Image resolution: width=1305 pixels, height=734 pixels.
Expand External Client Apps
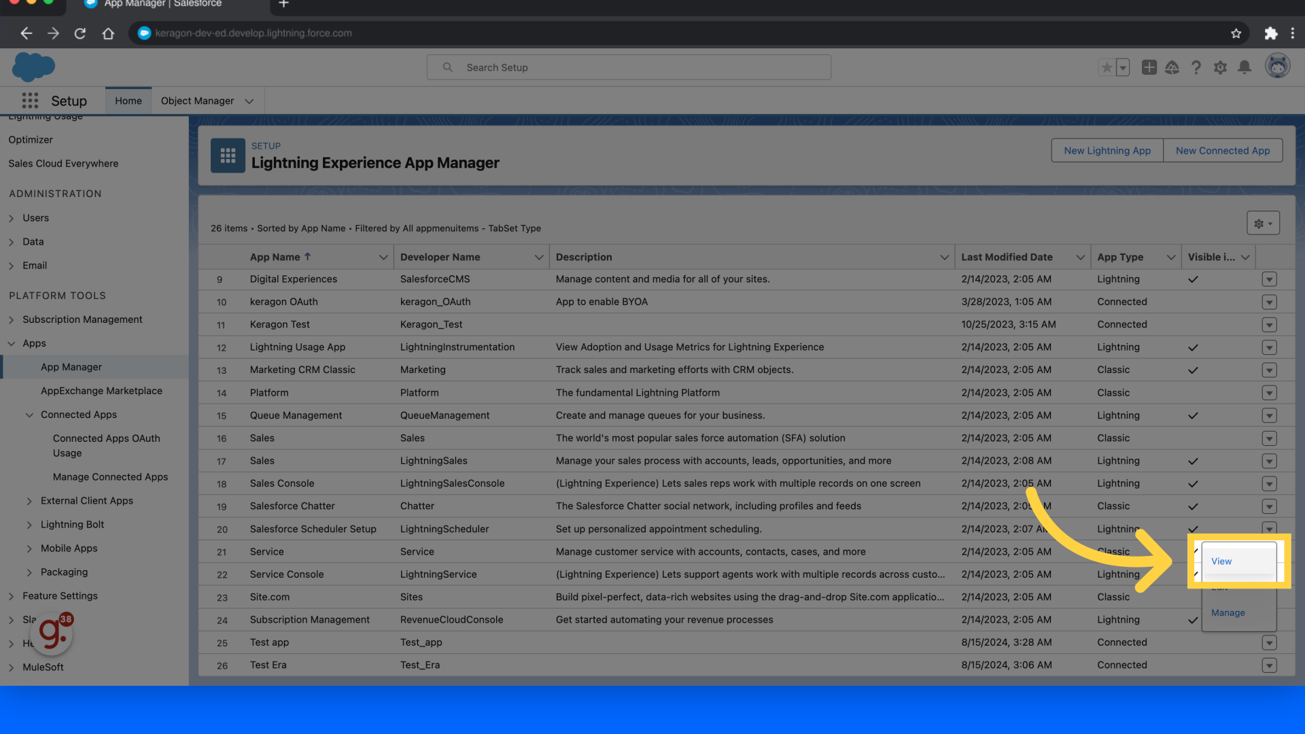click(29, 501)
